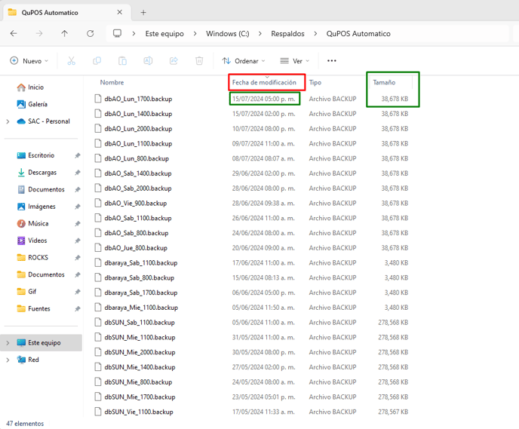Open Videos in the sidebar

[32, 241]
